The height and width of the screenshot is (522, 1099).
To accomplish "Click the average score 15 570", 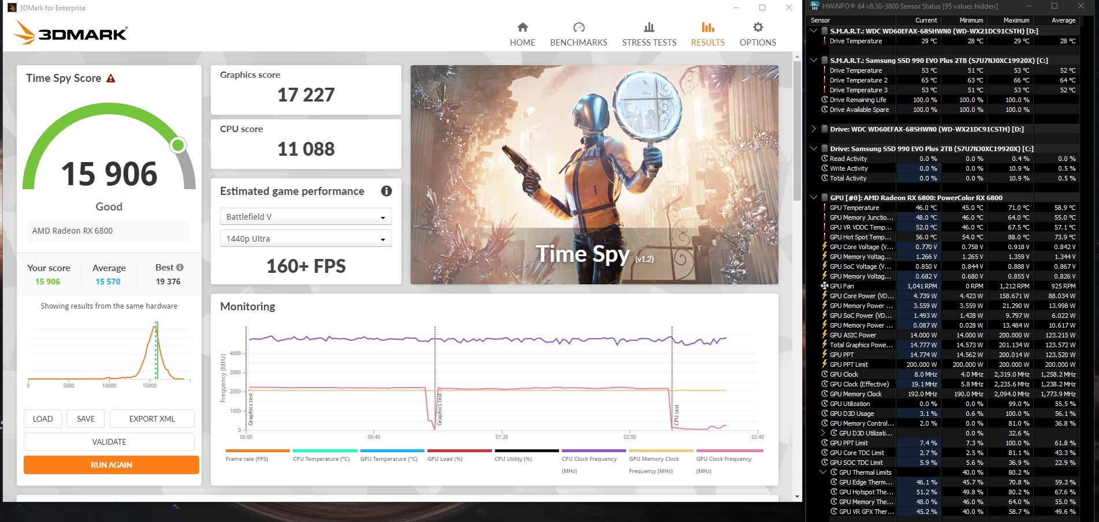I will point(108,281).
